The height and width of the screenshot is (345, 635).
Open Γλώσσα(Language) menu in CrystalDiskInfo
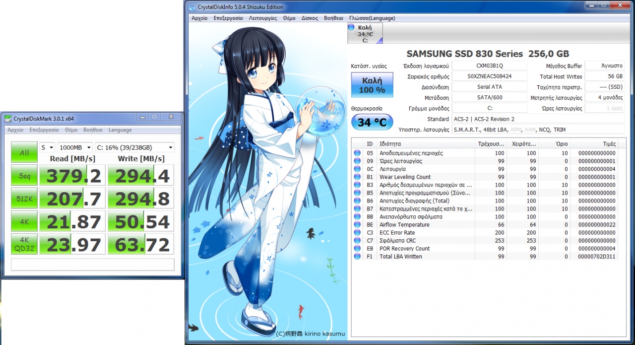click(372, 18)
